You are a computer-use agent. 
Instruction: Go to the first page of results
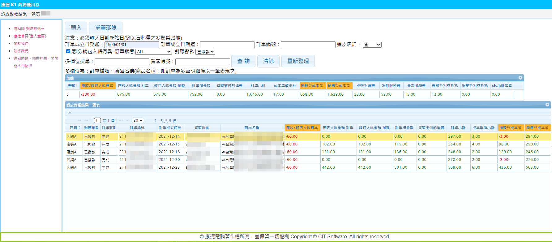[79, 121]
